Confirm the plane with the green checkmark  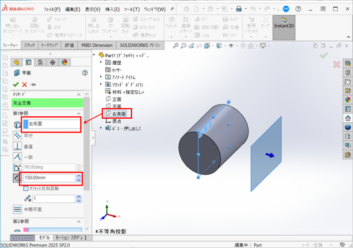[16, 84]
